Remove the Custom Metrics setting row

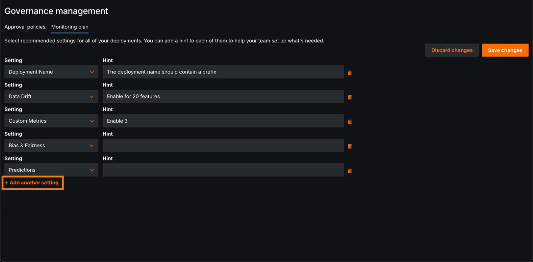[350, 122]
